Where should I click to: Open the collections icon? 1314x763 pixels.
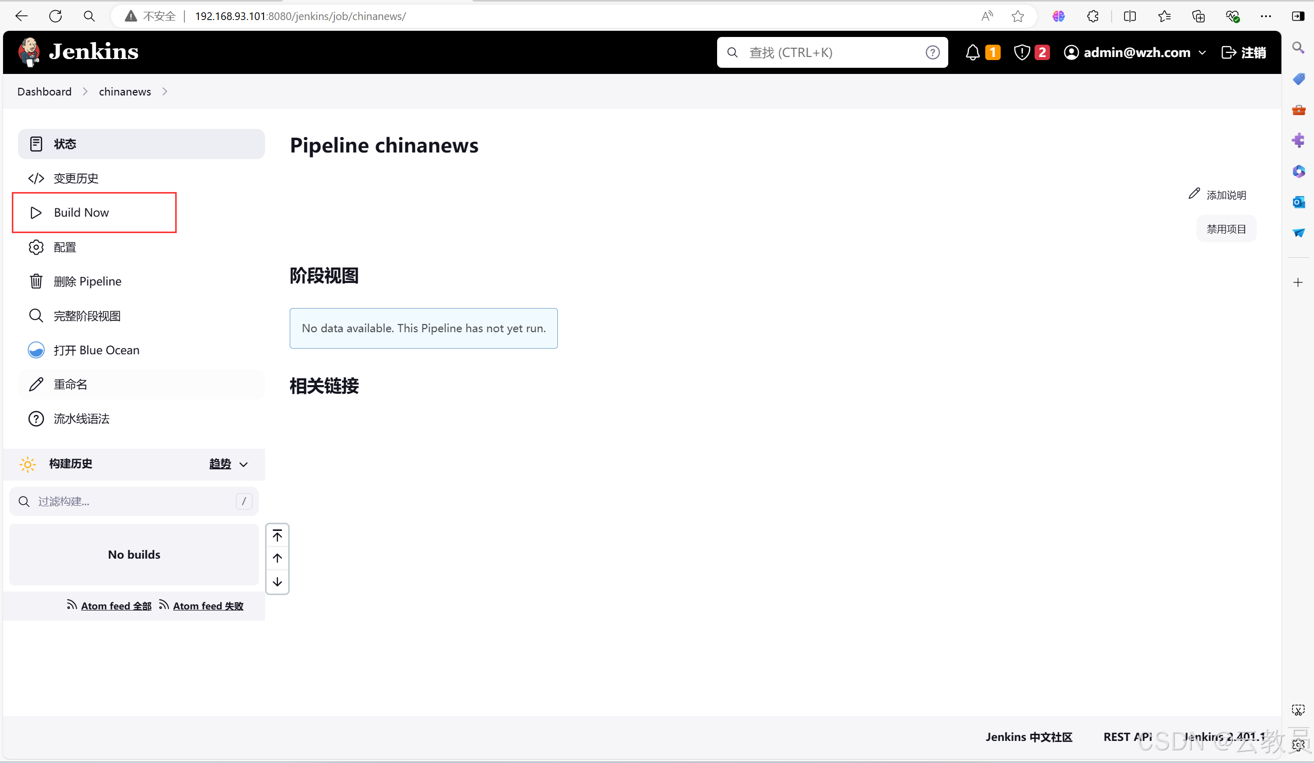click(x=1199, y=16)
